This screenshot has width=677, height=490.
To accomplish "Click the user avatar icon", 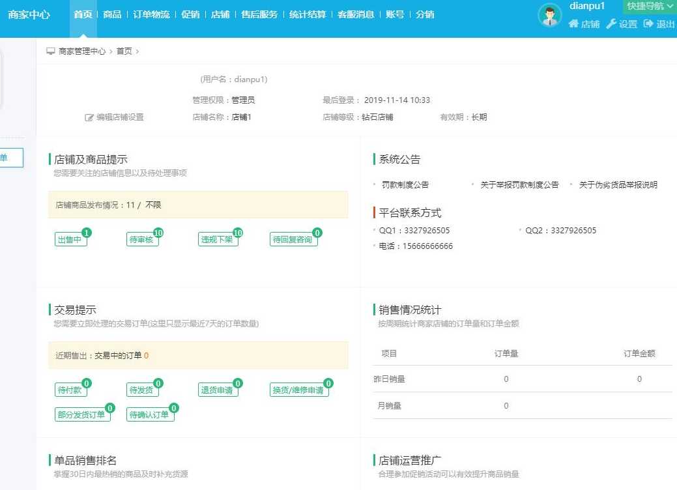I will click(549, 15).
